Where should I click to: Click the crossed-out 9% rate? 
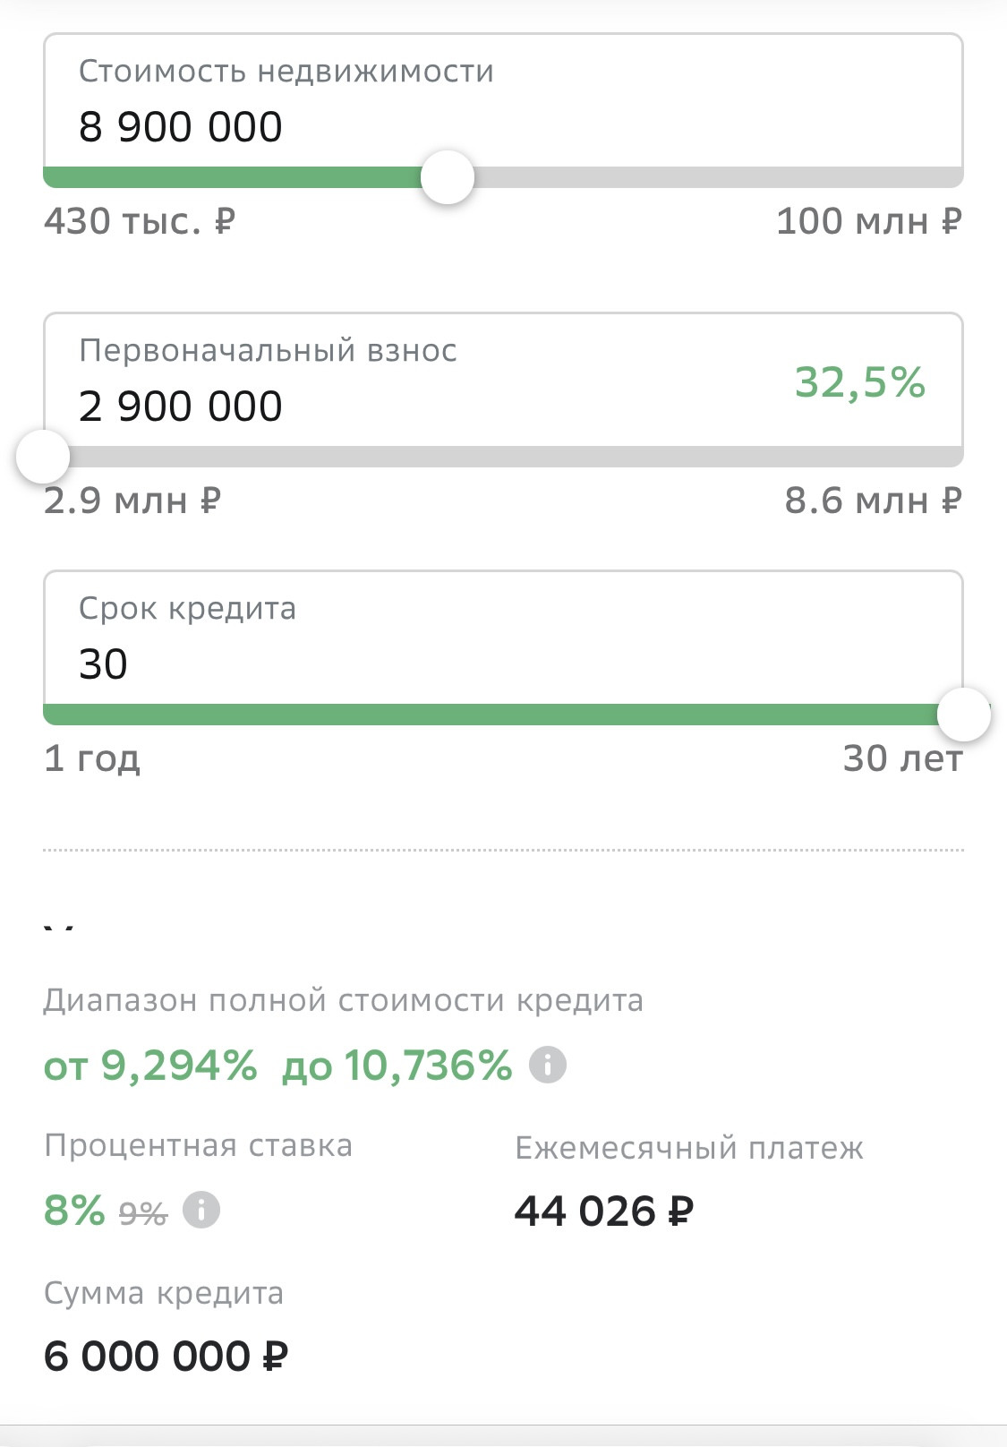pyautogui.click(x=143, y=1214)
